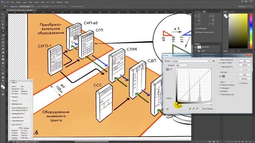Screen dimensions: 255x143
Task: Click the vertical hue spectrum bar
Action: coord(251,31)
